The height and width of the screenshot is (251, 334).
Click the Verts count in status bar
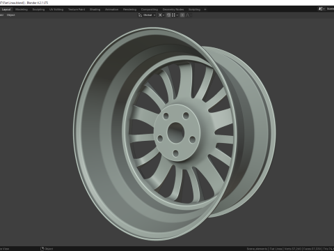[x=292, y=249]
